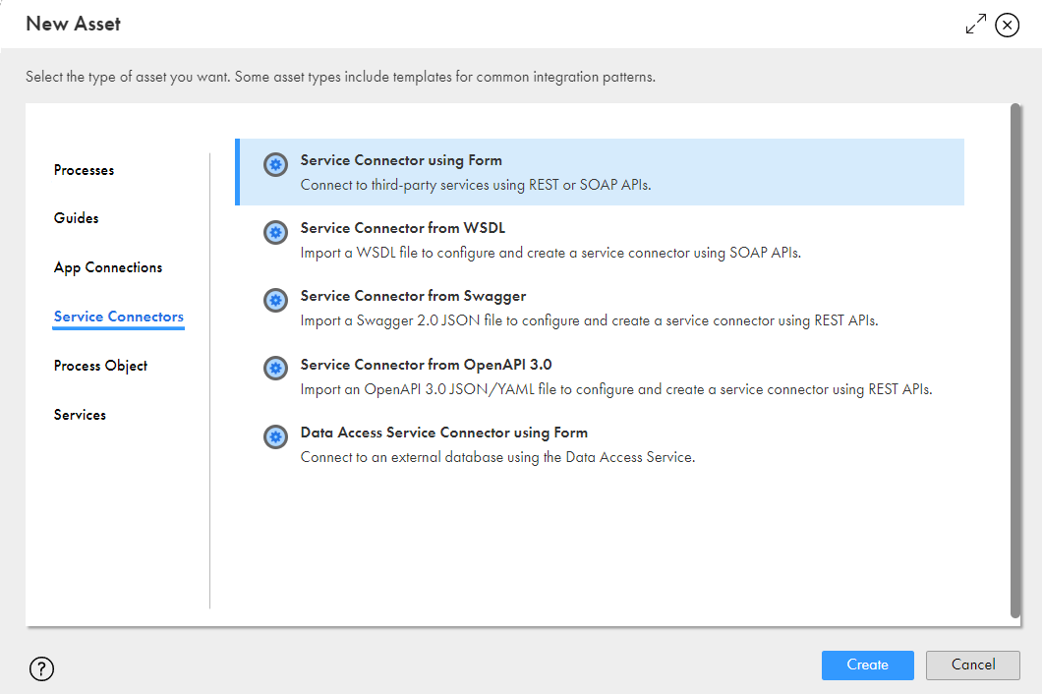
Task: Click the gear icon for Data Access Service Connector
Action: point(275,436)
